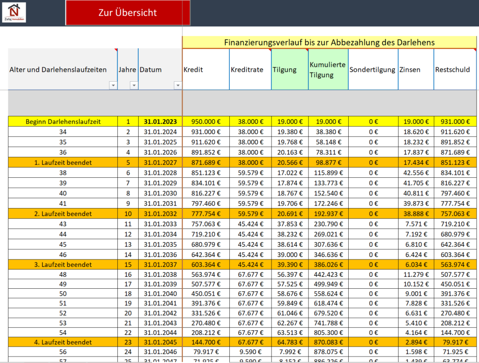
Task: Click the 2. Laufzeit beendet row label
Action: (x=63, y=213)
